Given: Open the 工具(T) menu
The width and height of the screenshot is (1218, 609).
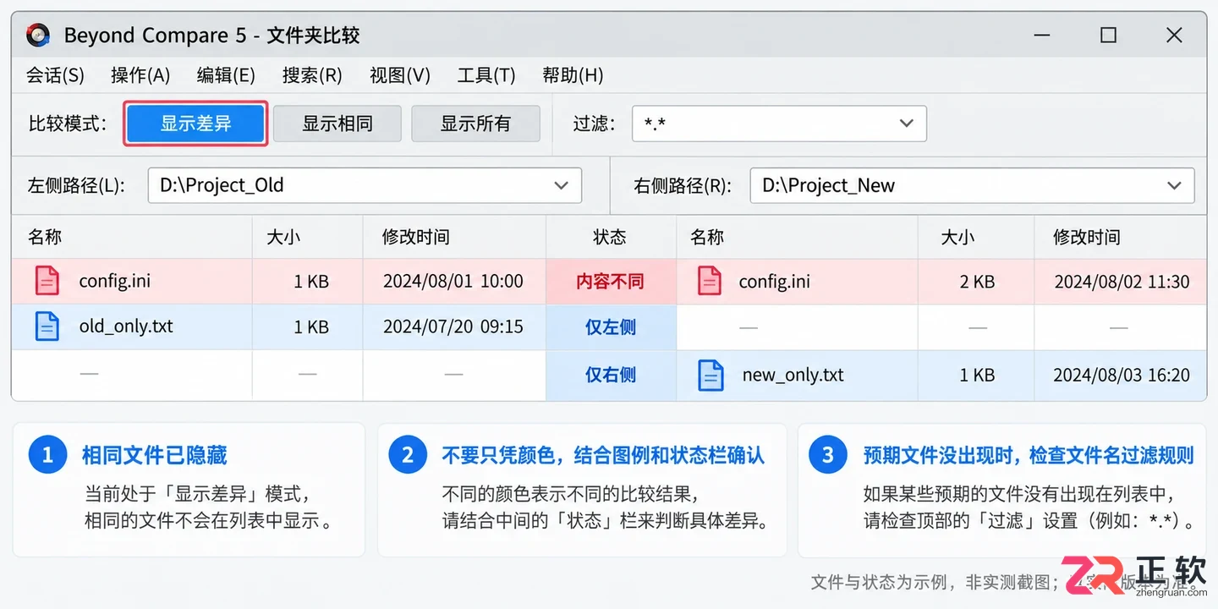Looking at the screenshot, I should pos(486,75).
